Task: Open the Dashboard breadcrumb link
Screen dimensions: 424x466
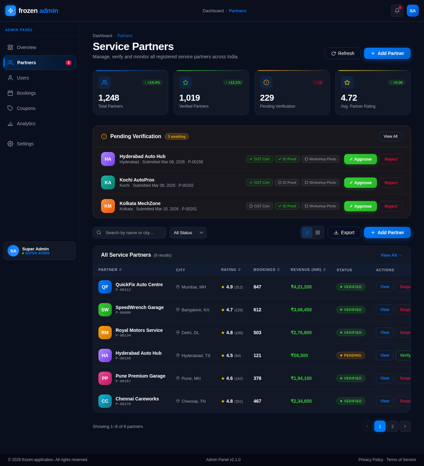Action: click(102, 36)
